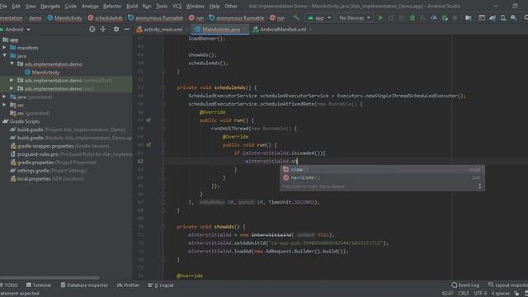The image size is (528, 297).
Task: Click Apply Changes and Restart Activity icon
Action: (391, 18)
